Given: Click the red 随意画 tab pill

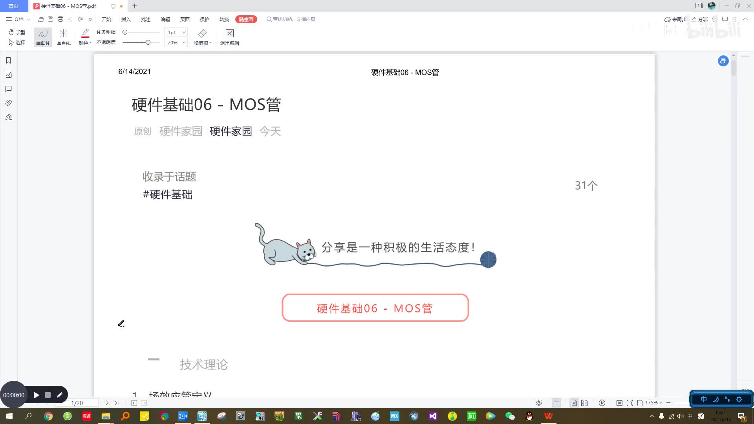Looking at the screenshot, I should pos(246,19).
